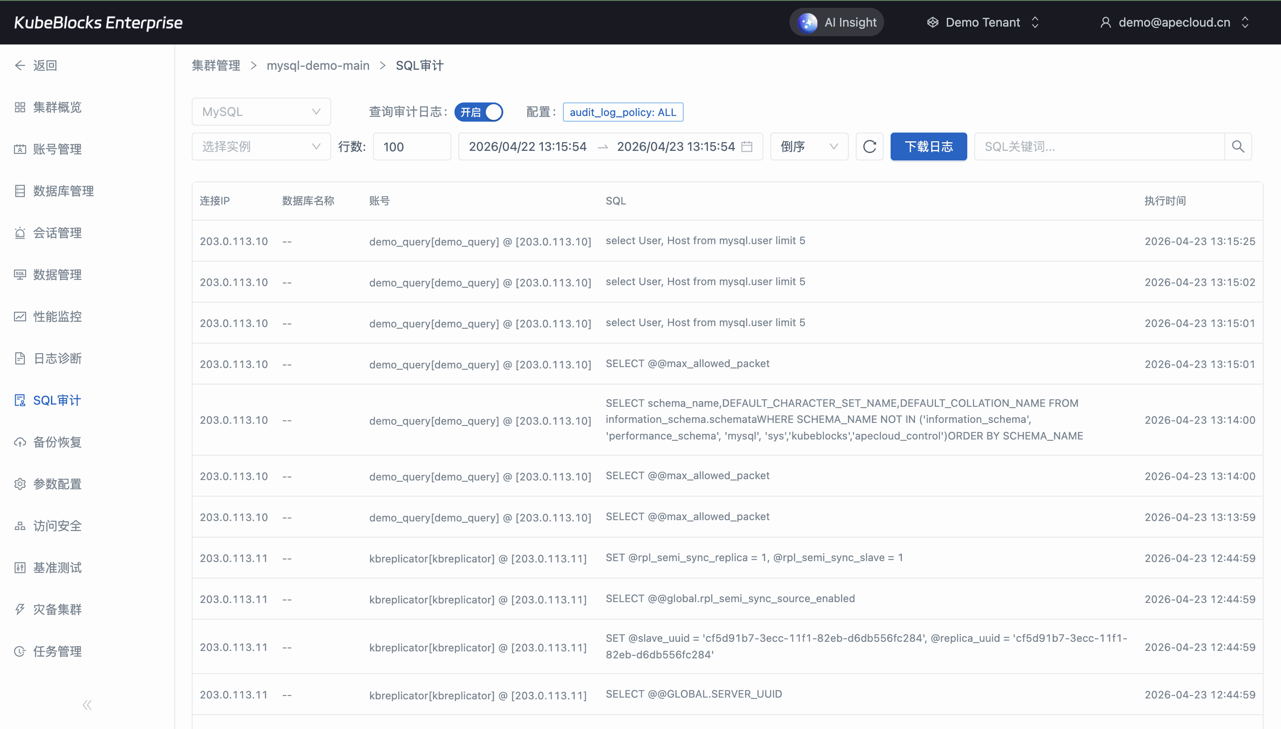Click mysql-demo-main breadcrumb link
The width and height of the screenshot is (1281, 729).
coord(318,65)
